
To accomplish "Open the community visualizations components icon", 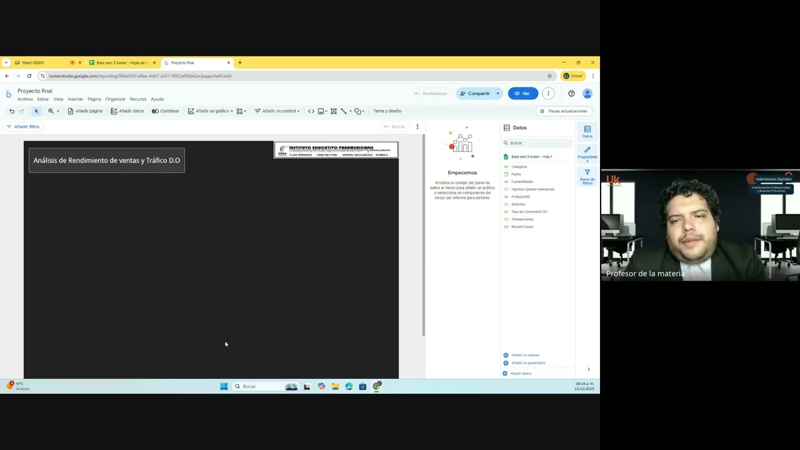I will [x=241, y=111].
